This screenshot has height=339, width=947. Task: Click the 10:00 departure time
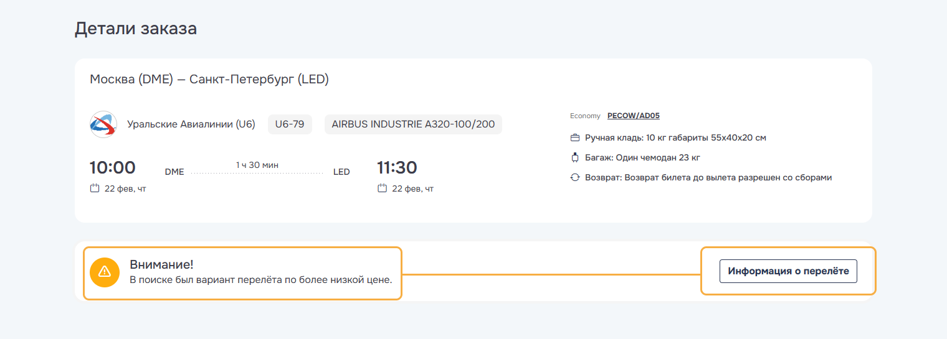113,168
